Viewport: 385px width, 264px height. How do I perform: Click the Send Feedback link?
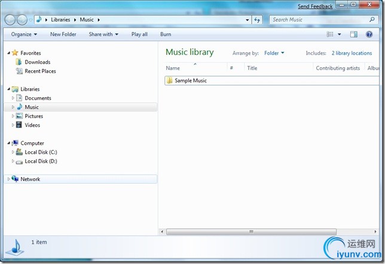point(315,7)
